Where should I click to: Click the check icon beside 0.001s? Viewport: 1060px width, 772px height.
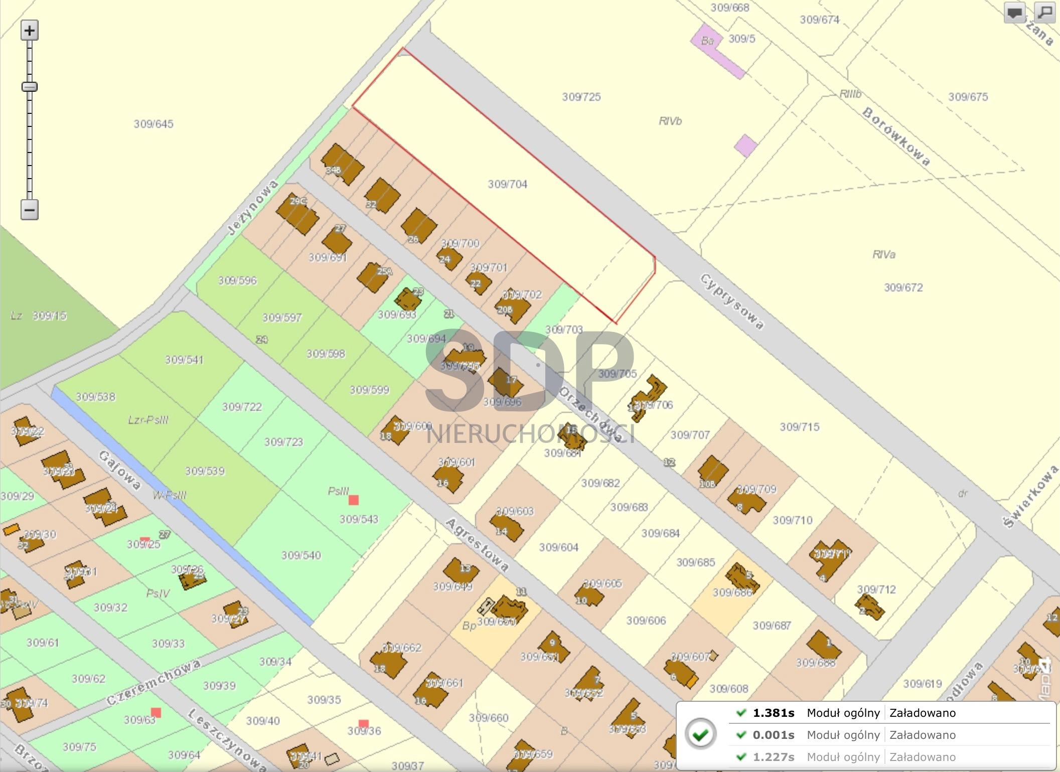point(741,735)
